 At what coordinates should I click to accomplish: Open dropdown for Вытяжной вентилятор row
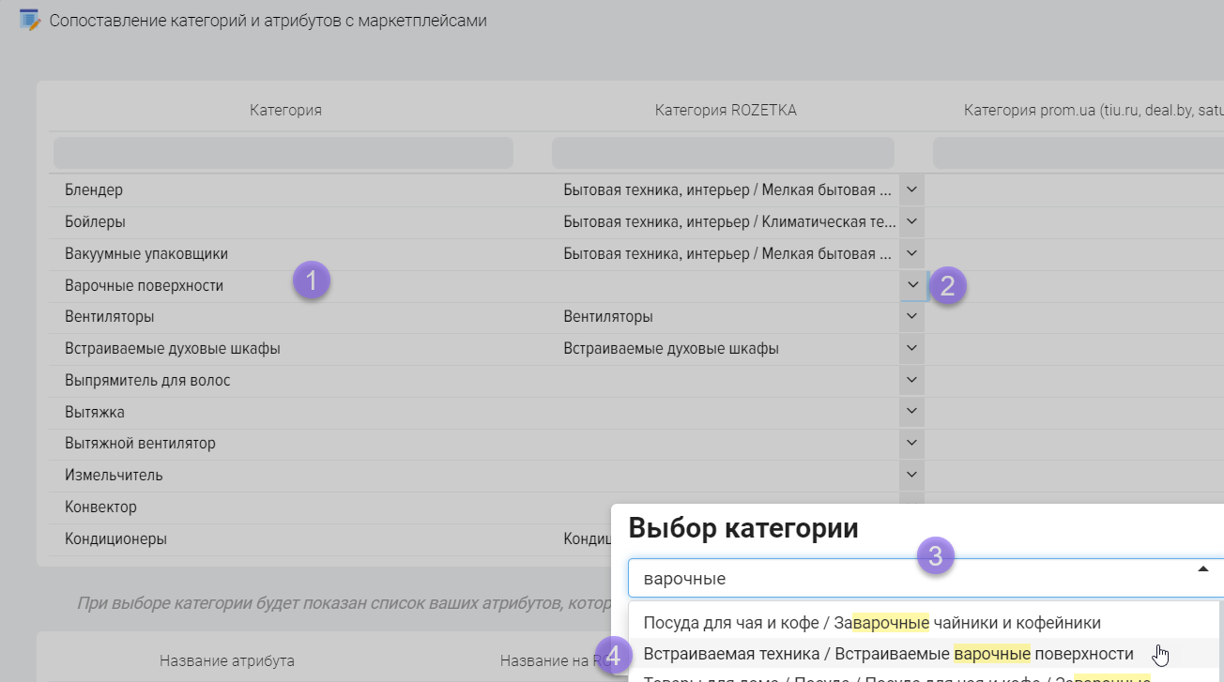pos(911,444)
